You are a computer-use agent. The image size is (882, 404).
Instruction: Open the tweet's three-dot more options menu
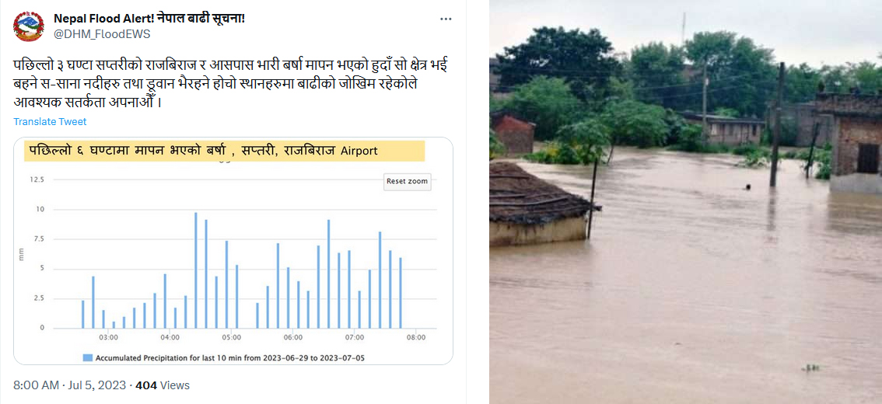coord(446,19)
